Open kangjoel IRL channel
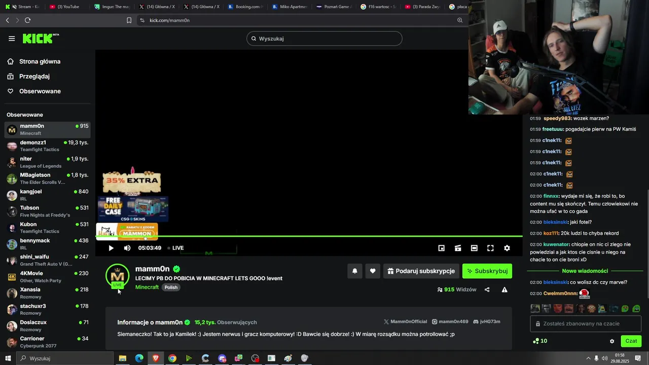 point(48,195)
